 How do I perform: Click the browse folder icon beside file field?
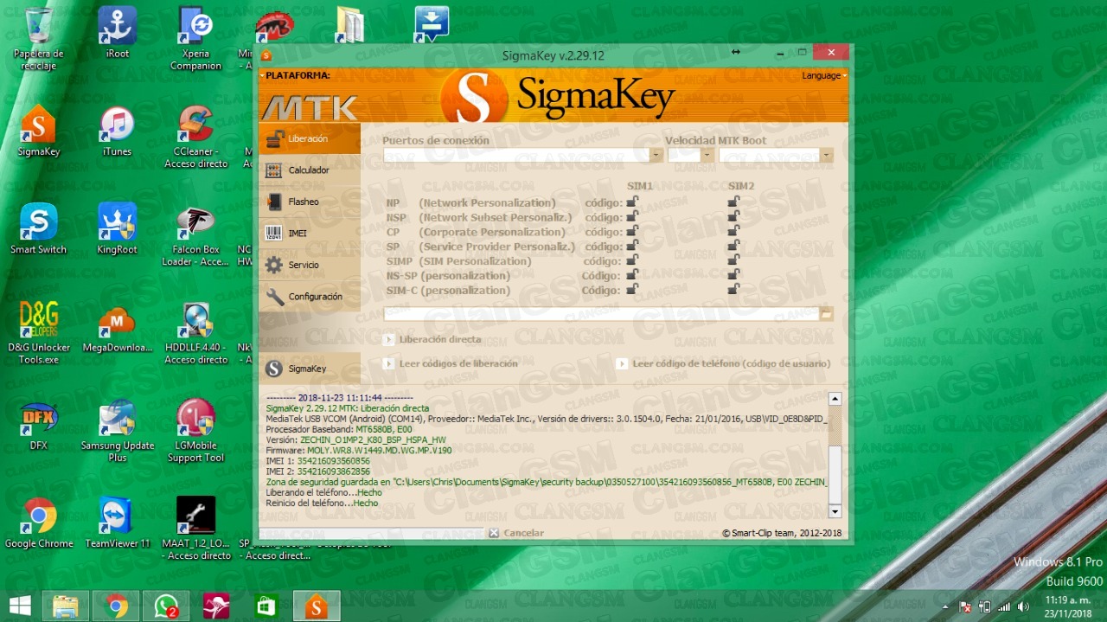point(826,314)
